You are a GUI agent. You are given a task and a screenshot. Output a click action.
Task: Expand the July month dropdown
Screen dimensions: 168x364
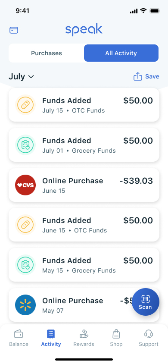point(21,76)
